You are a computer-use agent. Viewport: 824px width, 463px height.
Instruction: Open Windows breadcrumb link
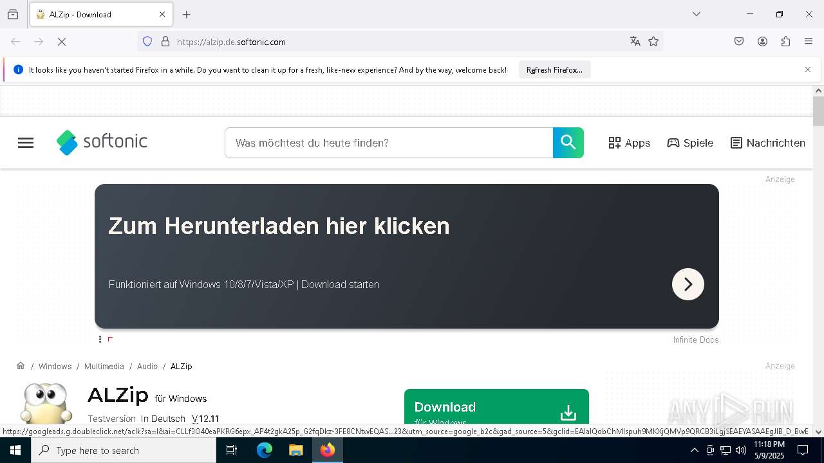coord(55,367)
